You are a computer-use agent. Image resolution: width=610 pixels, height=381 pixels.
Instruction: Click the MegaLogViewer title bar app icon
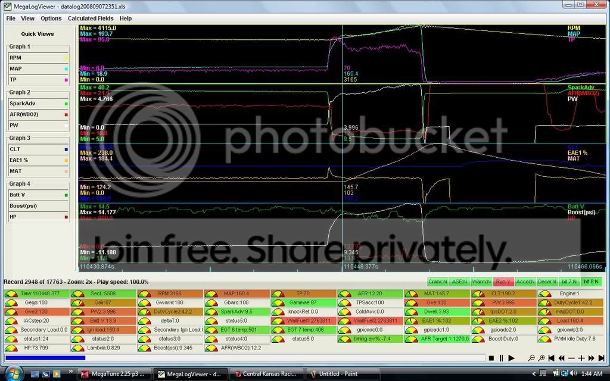point(7,6)
